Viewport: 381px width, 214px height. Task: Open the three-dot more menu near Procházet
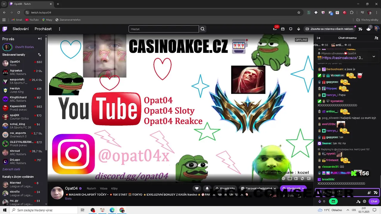(60, 29)
